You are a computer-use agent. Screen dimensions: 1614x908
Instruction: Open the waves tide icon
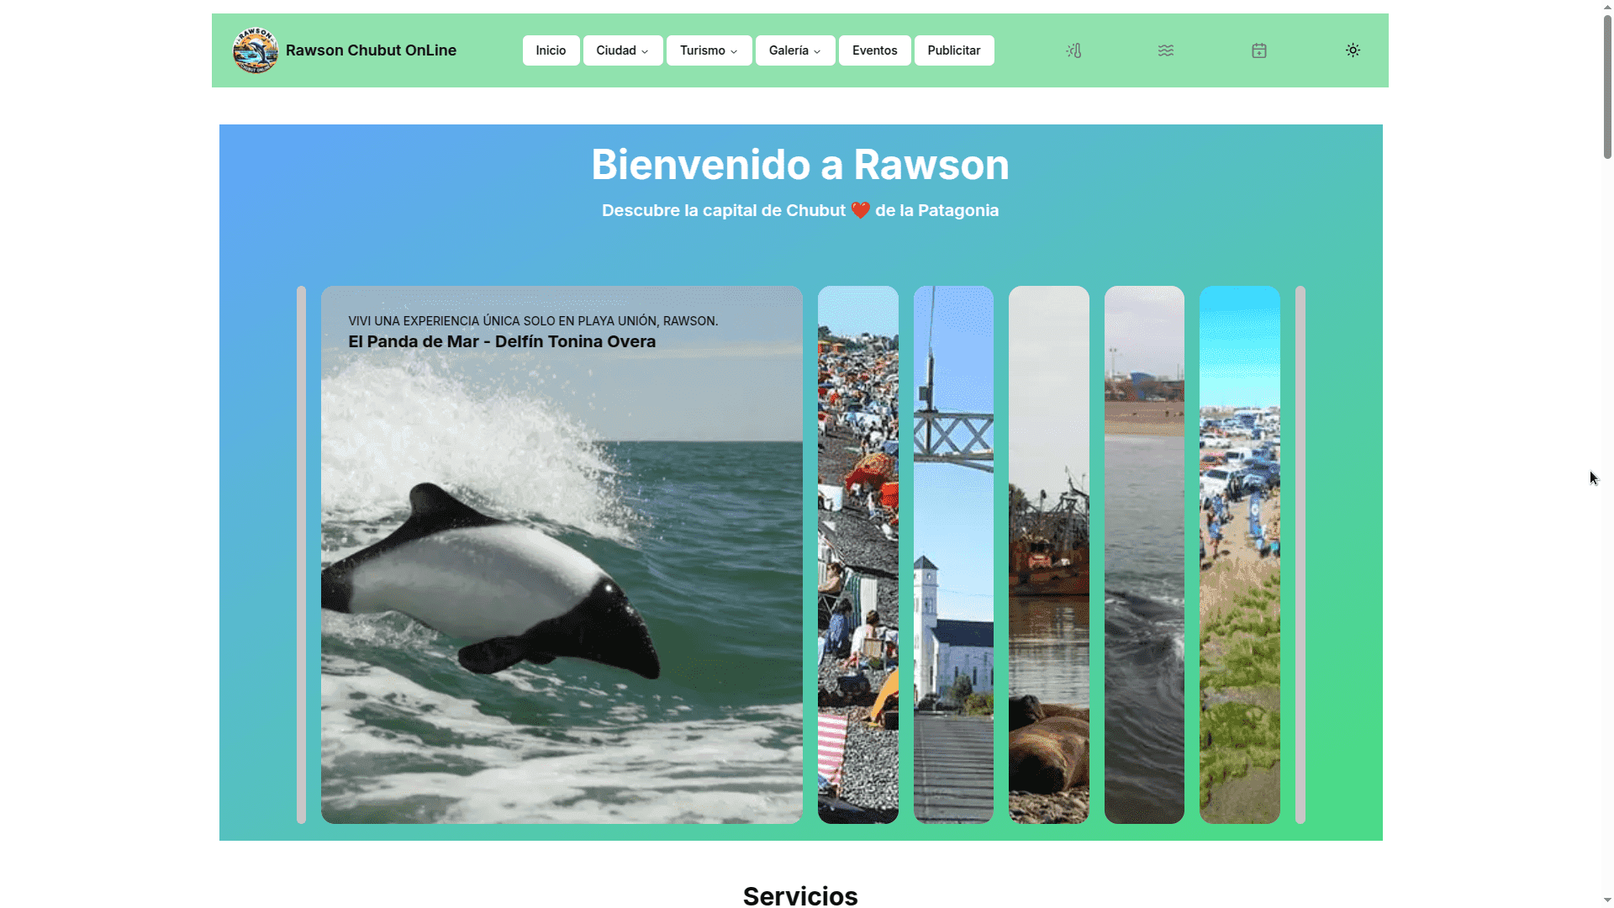pyautogui.click(x=1166, y=50)
